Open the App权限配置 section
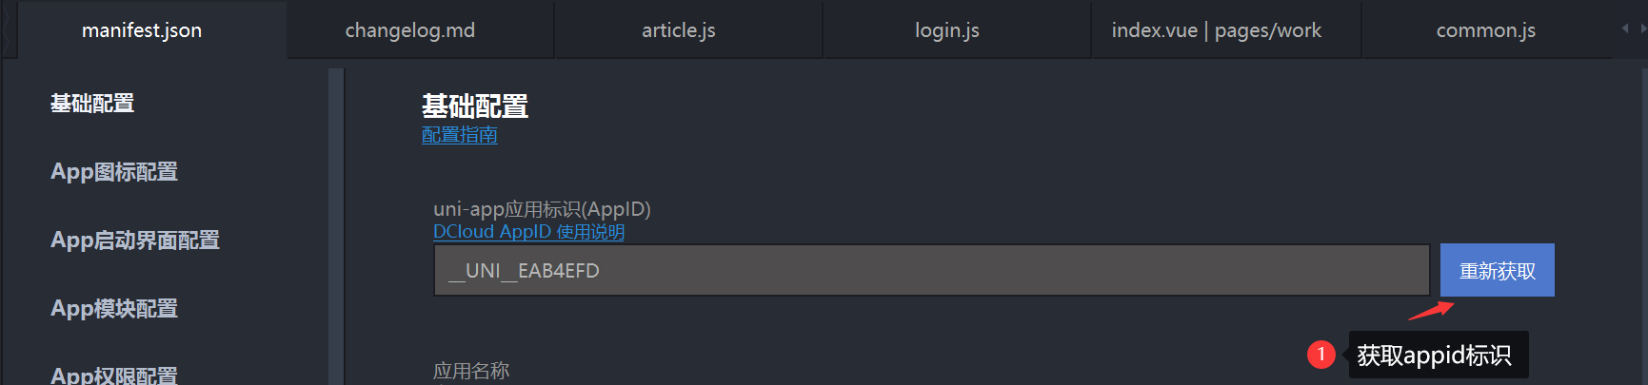The width and height of the screenshot is (1648, 385). pos(114,375)
